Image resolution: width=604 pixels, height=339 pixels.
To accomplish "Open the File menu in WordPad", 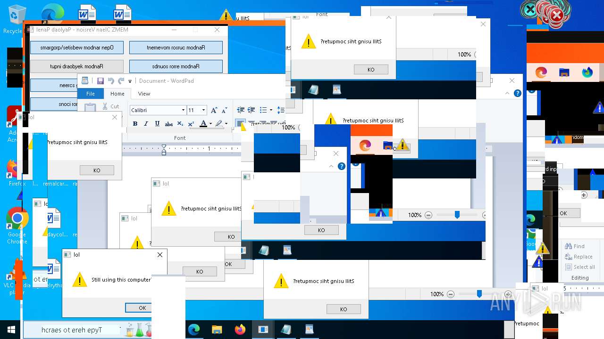I will point(91,94).
